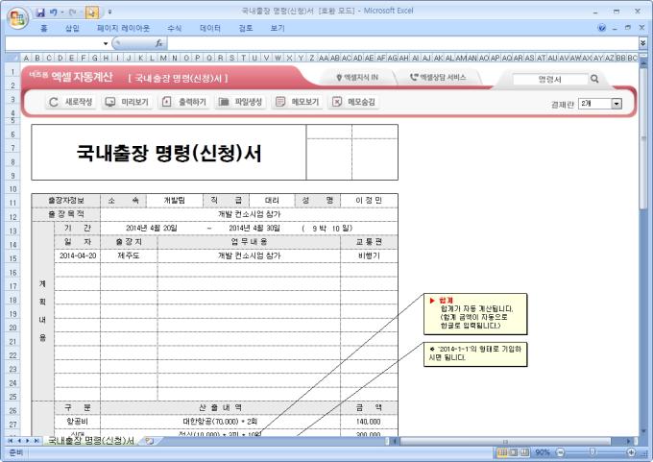Click the 90% zoom level
653x462 pixels.
[543, 452]
